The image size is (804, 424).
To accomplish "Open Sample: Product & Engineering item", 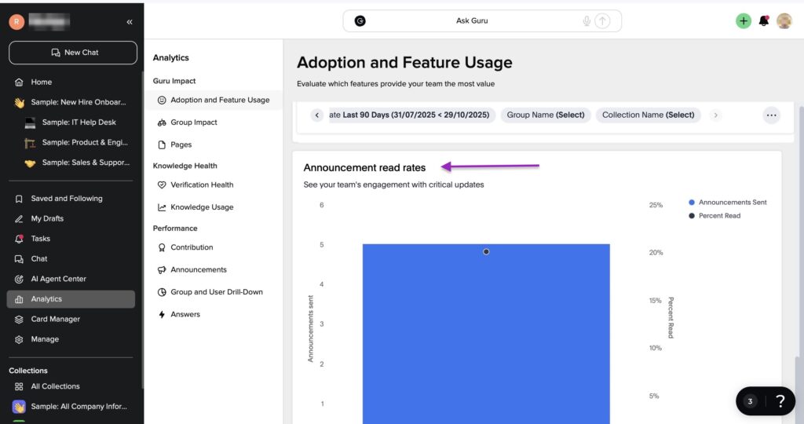I will [85, 142].
